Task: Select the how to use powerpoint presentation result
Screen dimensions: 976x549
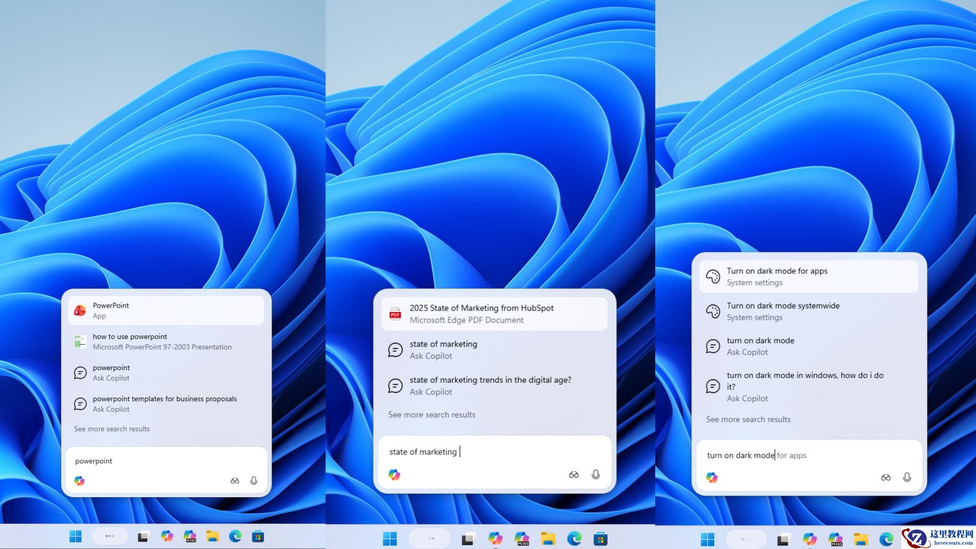Action: (161, 341)
